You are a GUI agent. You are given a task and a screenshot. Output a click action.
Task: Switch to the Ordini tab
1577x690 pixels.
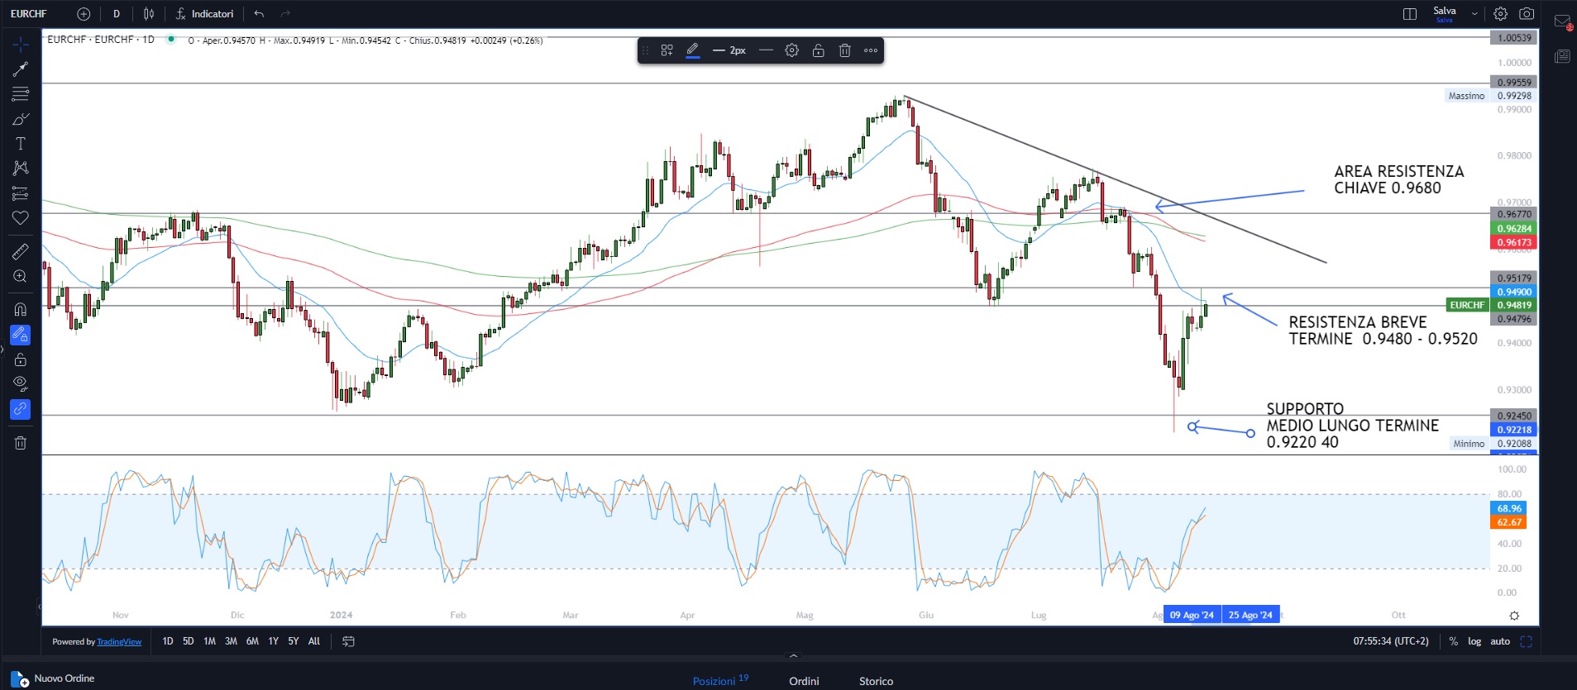coord(804,681)
